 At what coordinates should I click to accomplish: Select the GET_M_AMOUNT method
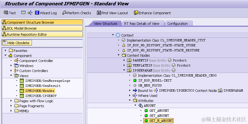(161, 121)
